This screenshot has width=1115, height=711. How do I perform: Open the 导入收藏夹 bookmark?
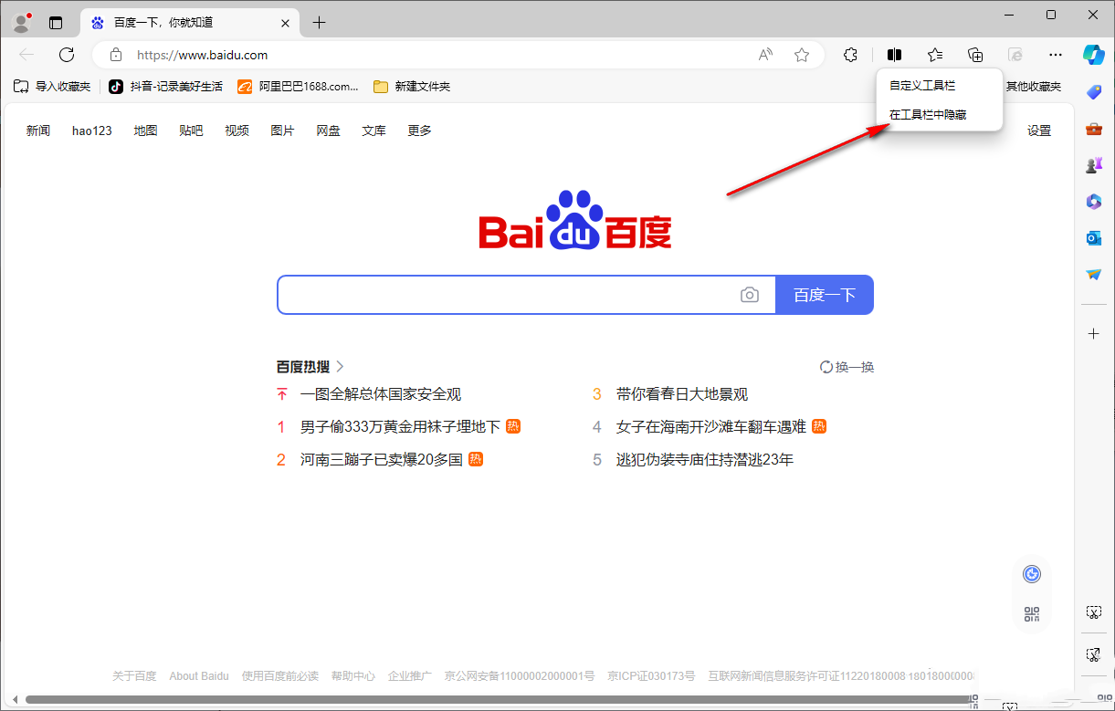[53, 87]
